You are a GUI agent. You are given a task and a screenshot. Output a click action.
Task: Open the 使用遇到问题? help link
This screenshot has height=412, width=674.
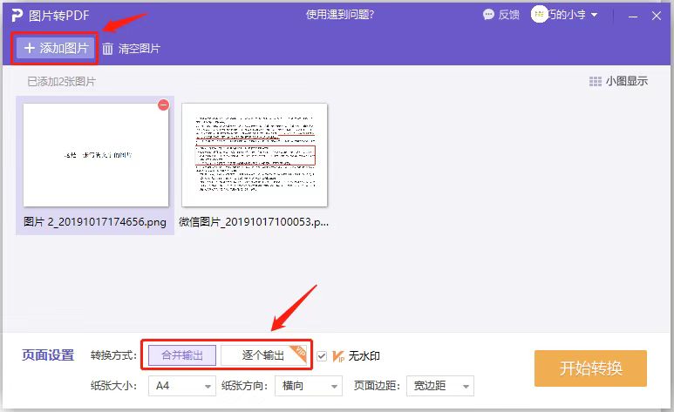[x=339, y=15]
